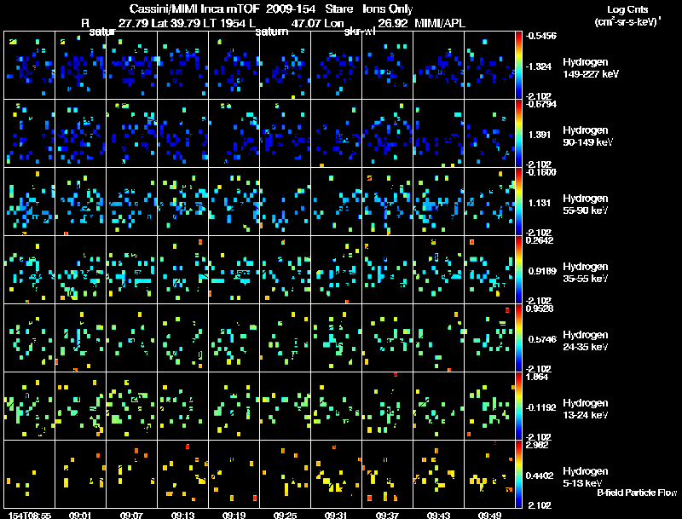Open the Hydrogen 149-227 keV panel at 08:55

[x=30, y=66]
